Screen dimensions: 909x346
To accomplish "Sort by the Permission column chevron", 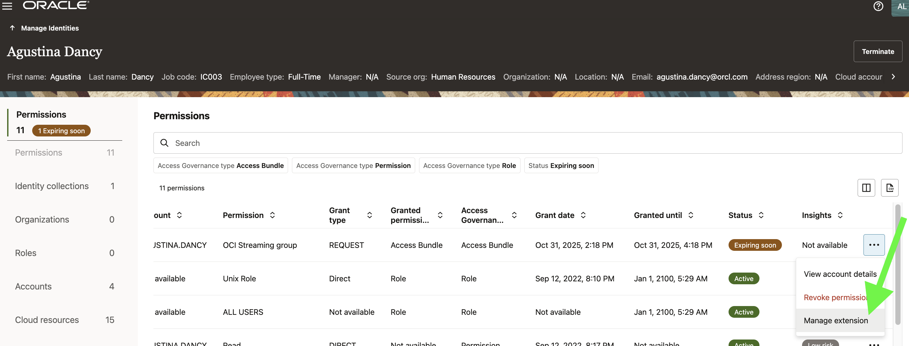I will (272, 215).
